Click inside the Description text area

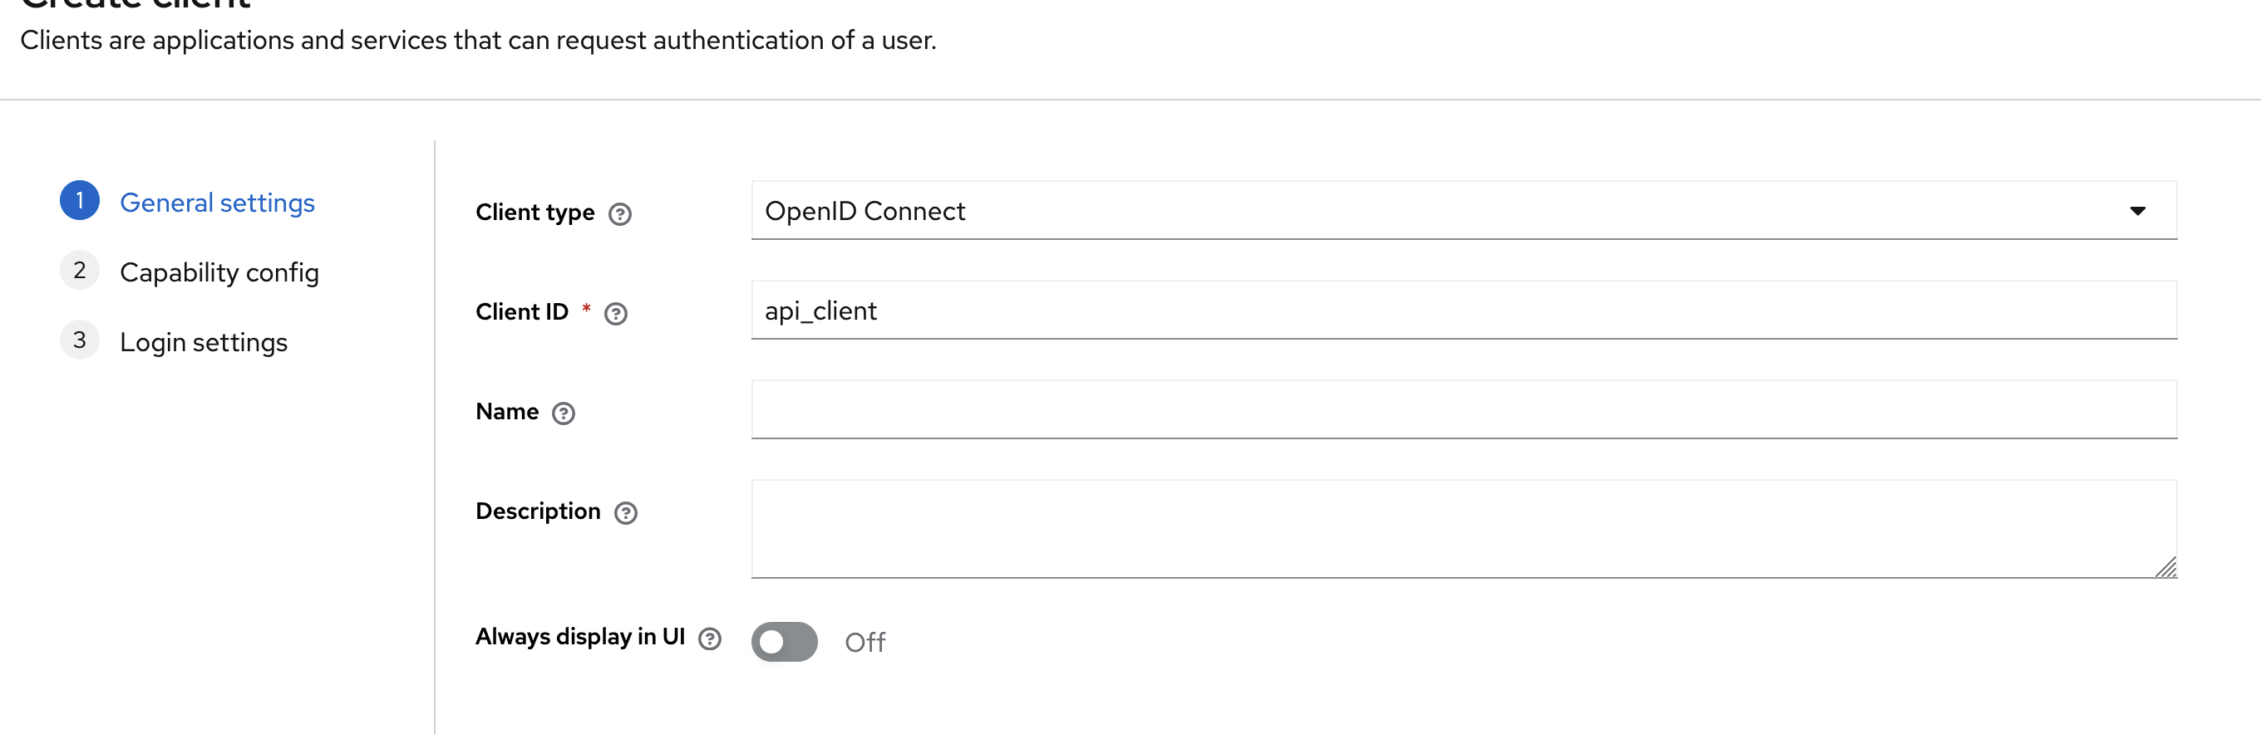1464,528
